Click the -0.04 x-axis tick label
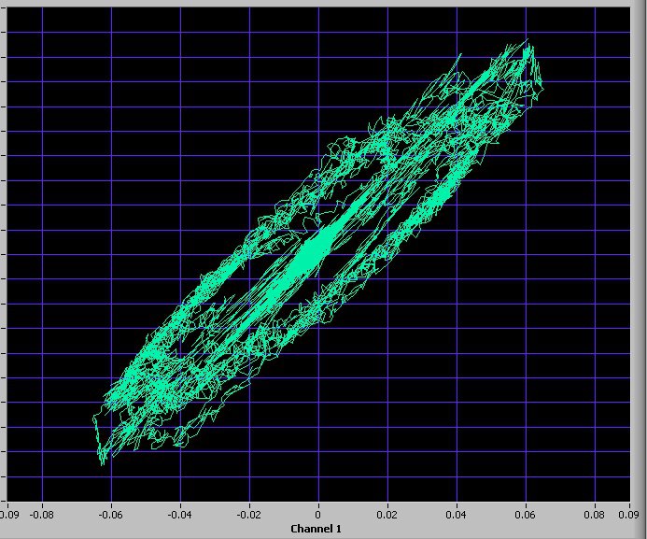Screen dimensions: 647x539 pos(179,514)
